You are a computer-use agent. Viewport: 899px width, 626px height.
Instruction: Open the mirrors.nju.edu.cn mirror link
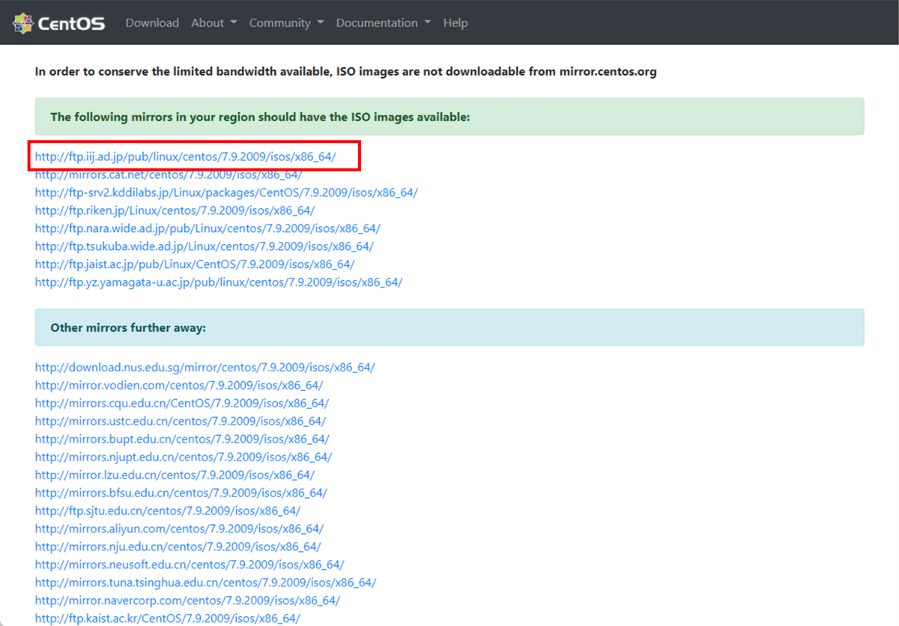[178, 547]
